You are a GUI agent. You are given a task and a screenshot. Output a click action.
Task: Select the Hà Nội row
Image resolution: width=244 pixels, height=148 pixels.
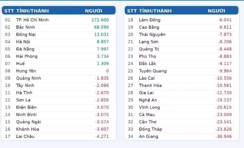click(x=59, y=42)
